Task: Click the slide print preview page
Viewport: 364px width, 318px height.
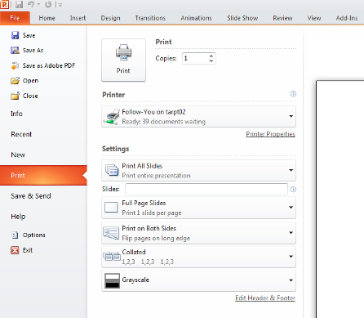Action: coord(340,199)
